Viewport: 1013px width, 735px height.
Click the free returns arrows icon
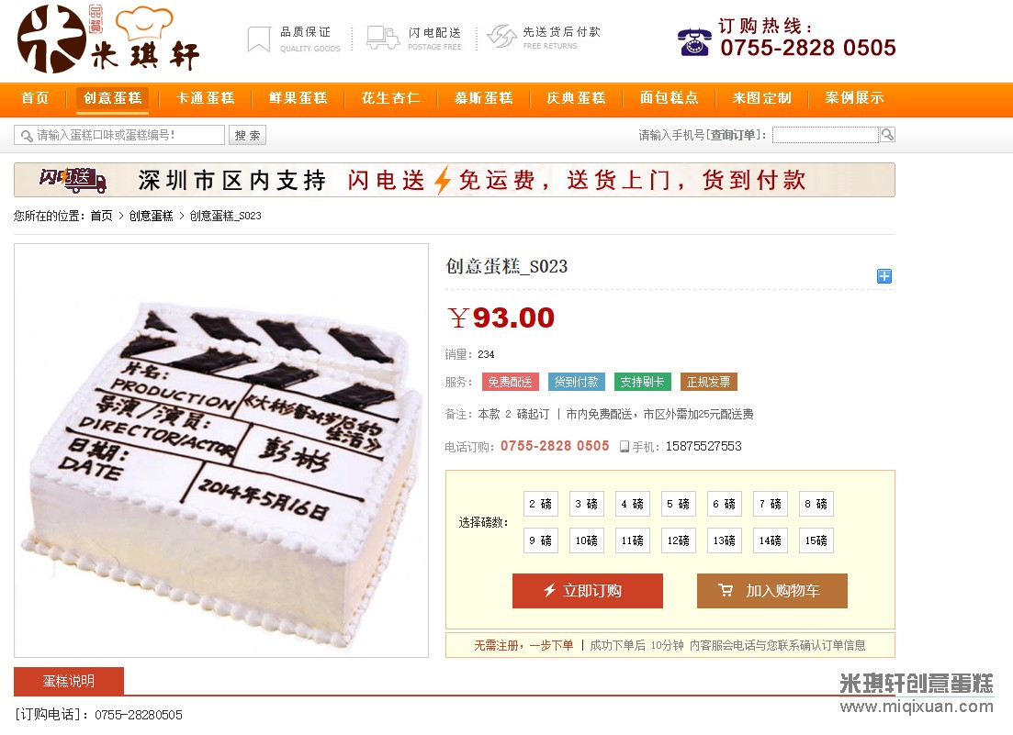pos(501,37)
